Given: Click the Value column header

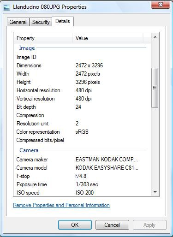Looking at the screenshot, I should tap(108, 38).
